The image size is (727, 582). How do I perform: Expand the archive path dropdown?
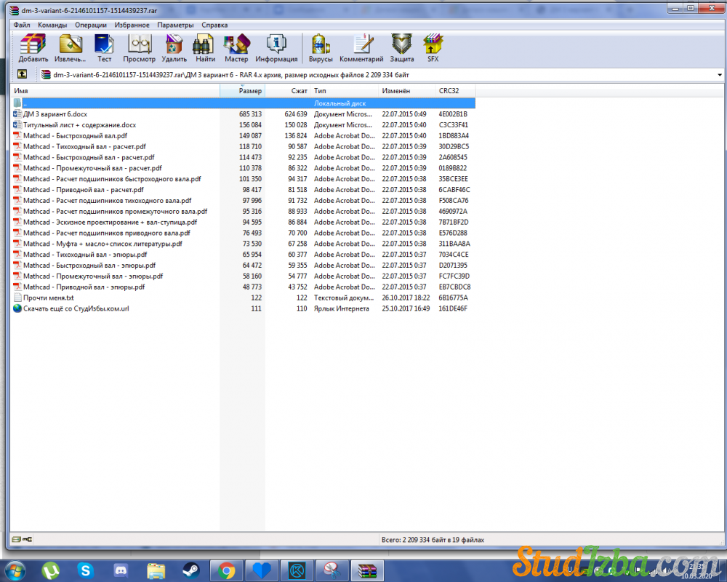point(720,75)
